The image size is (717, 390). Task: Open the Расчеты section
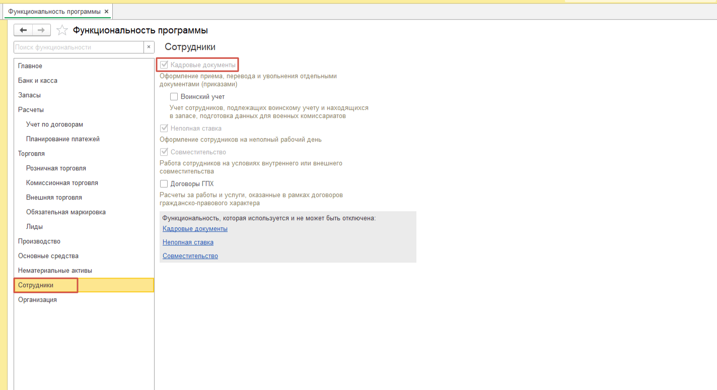pos(84,110)
